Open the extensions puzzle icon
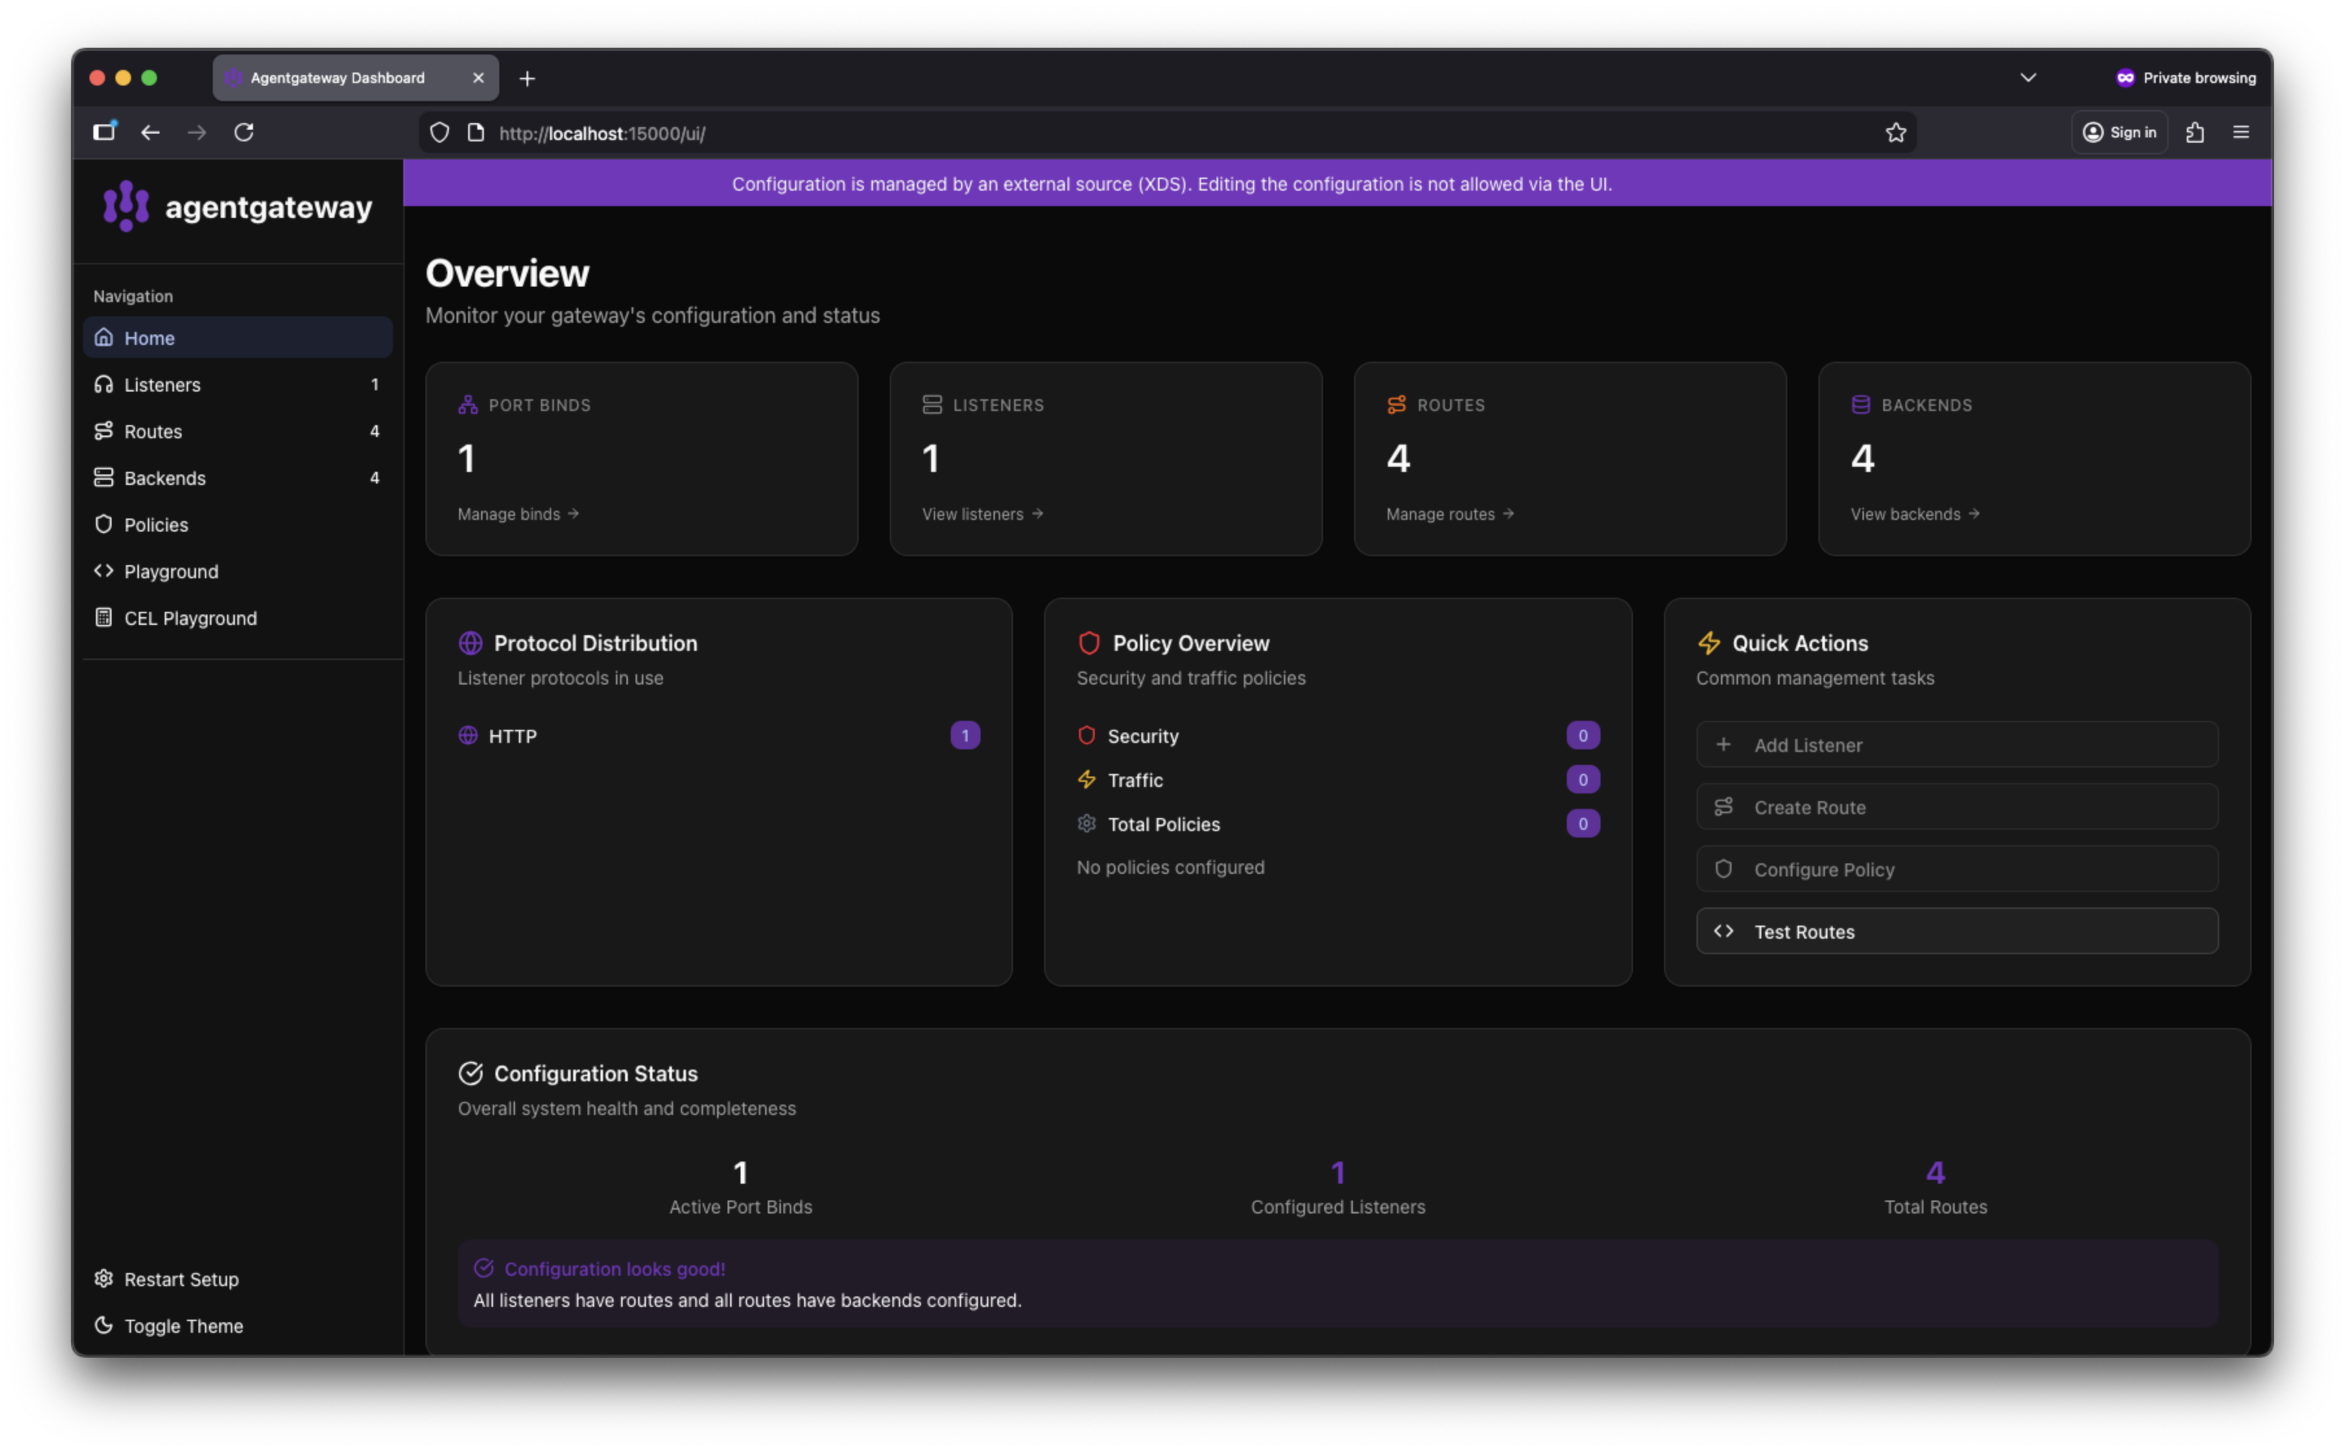Image resolution: width=2345 pixels, height=1452 pixels. point(2195,132)
